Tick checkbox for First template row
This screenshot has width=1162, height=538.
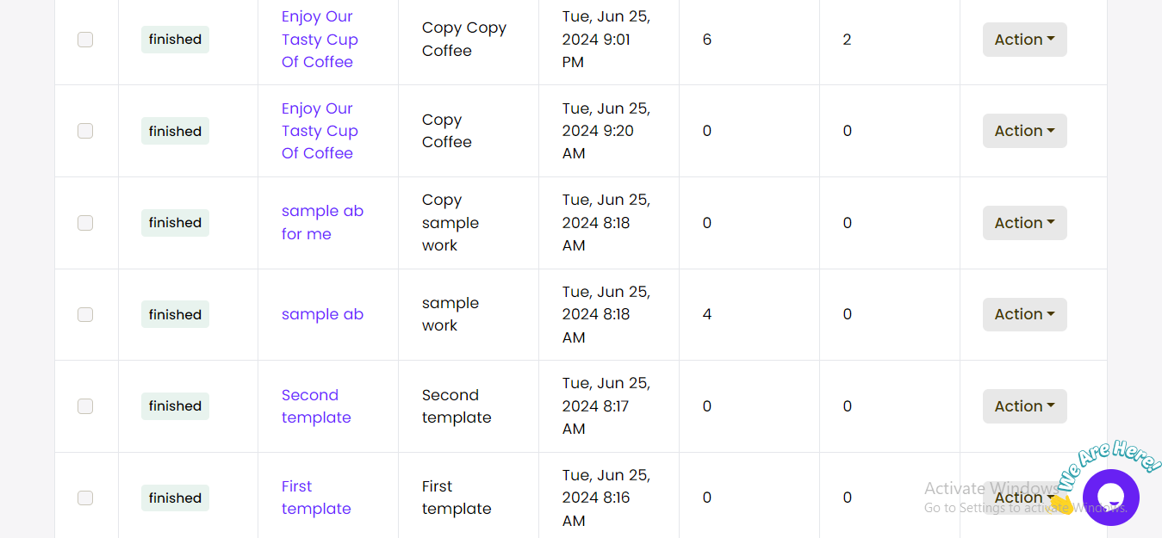pyautogui.click(x=85, y=498)
